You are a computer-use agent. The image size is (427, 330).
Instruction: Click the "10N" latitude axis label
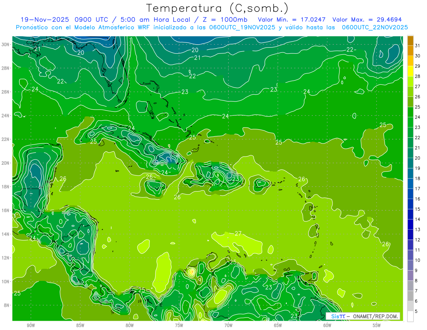click(x=6, y=282)
